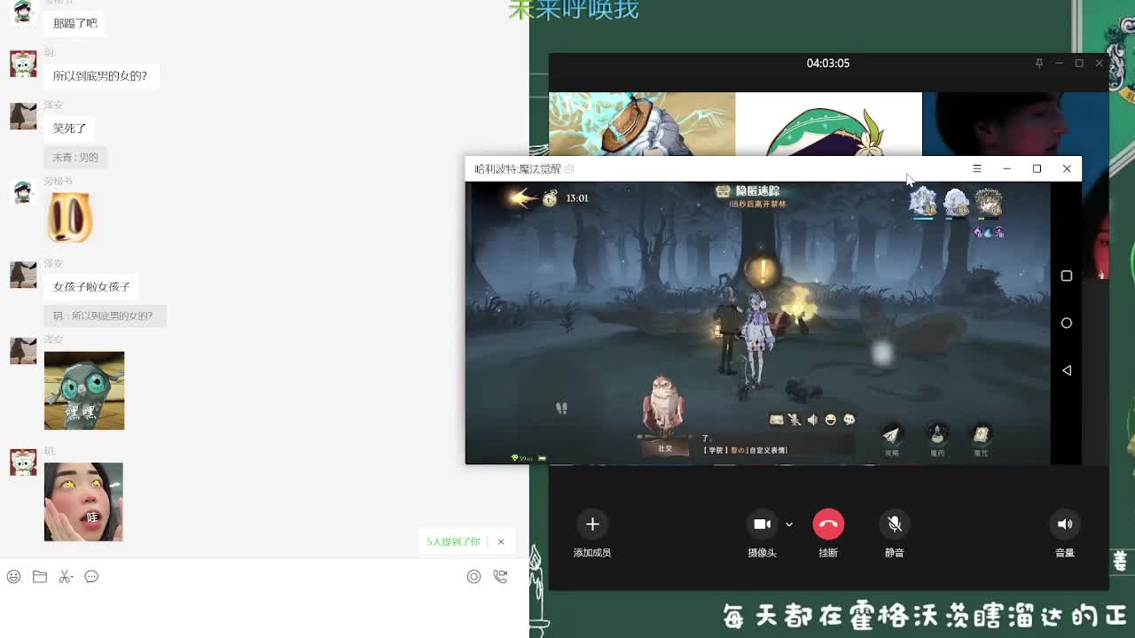Tap the Android back triangle button
Image resolution: width=1135 pixels, height=638 pixels.
(x=1067, y=370)
